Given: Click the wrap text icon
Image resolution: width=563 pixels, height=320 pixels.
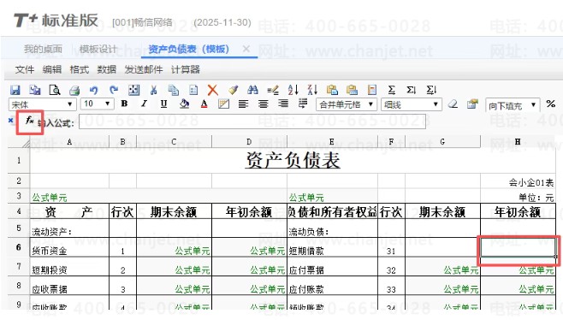Looking at the screenshot, I should tap(303, 104).
